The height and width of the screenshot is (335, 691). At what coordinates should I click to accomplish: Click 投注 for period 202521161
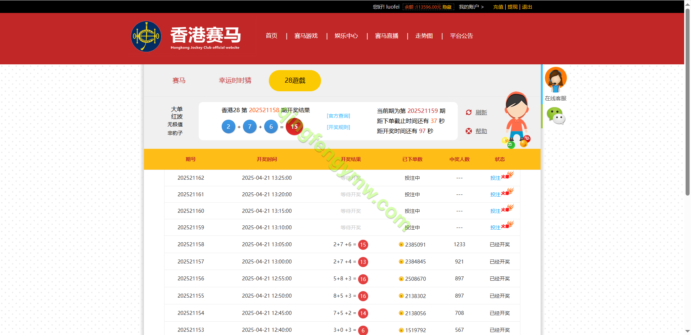495,194
